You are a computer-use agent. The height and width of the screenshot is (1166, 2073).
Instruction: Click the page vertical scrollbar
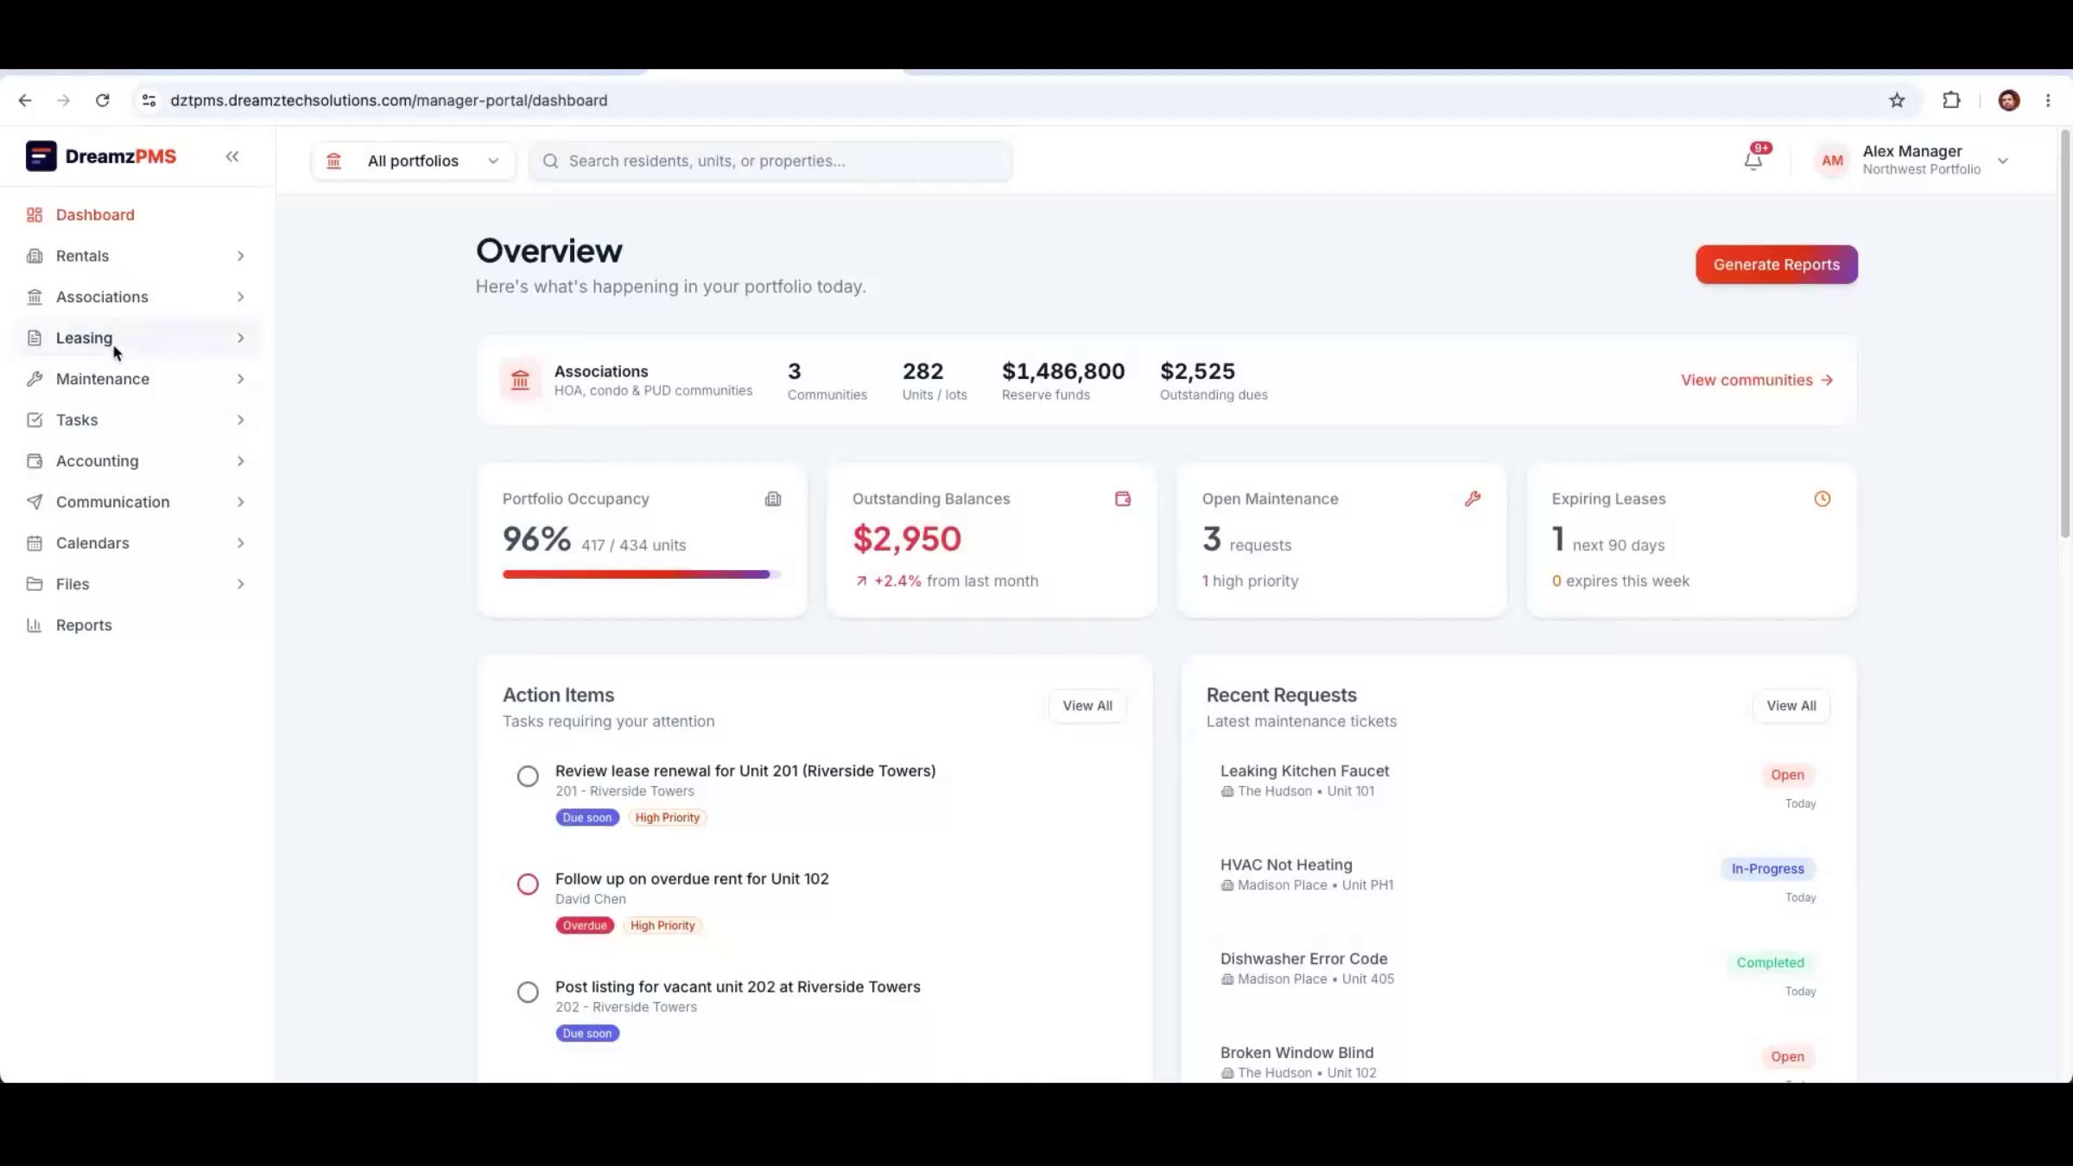click(2065, 335)
